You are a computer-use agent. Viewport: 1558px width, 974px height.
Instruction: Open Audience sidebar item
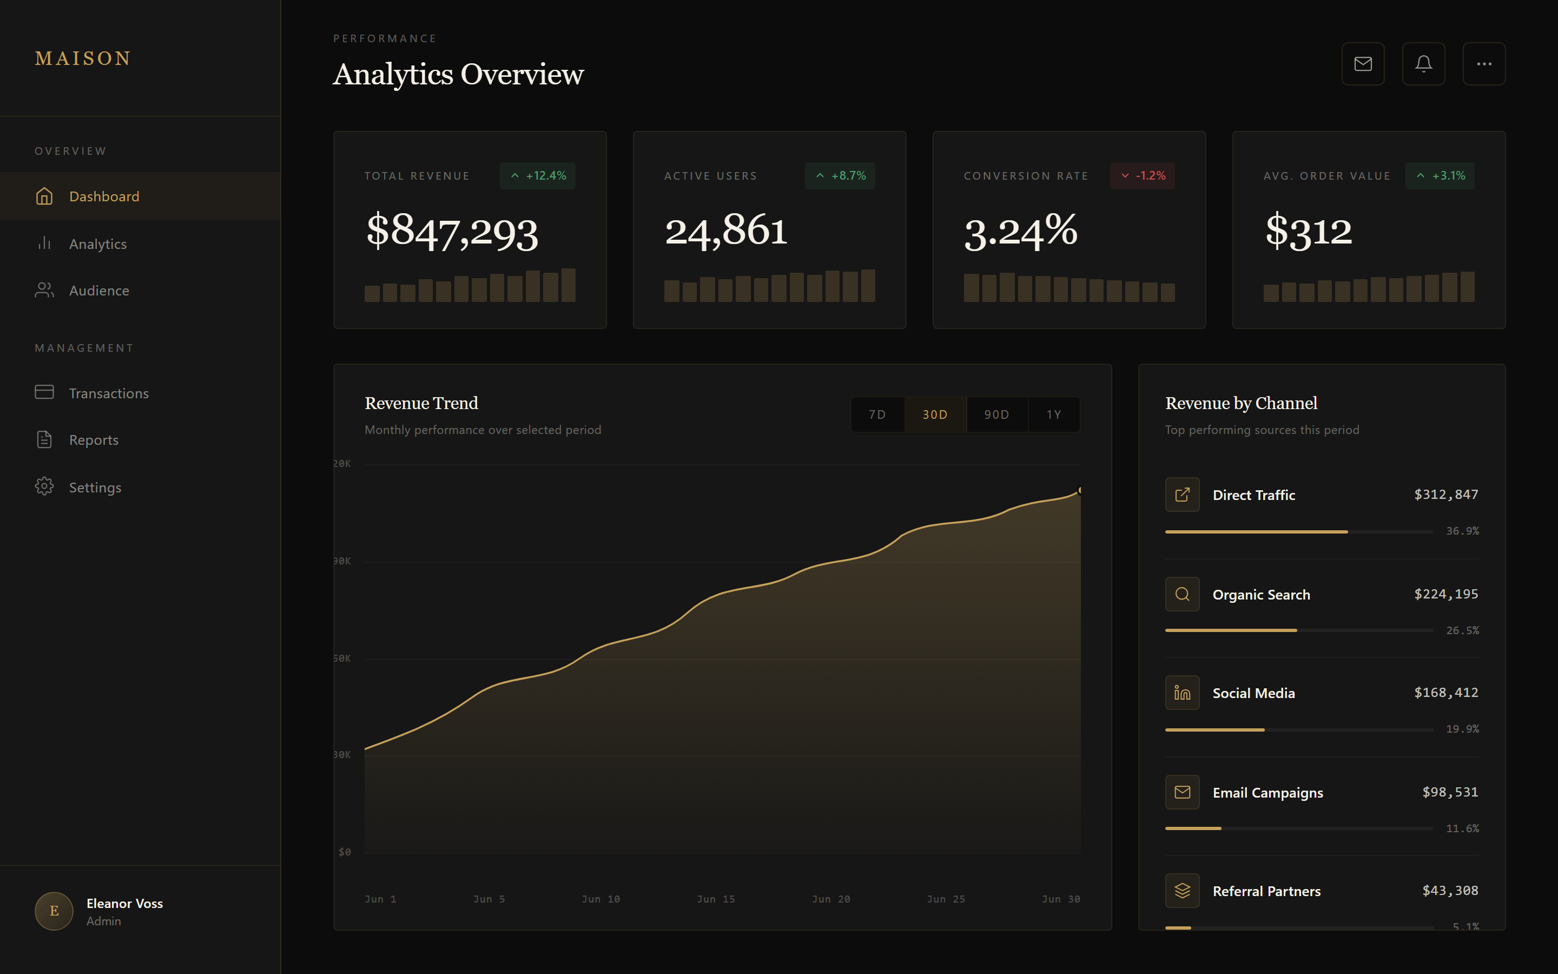140,290
